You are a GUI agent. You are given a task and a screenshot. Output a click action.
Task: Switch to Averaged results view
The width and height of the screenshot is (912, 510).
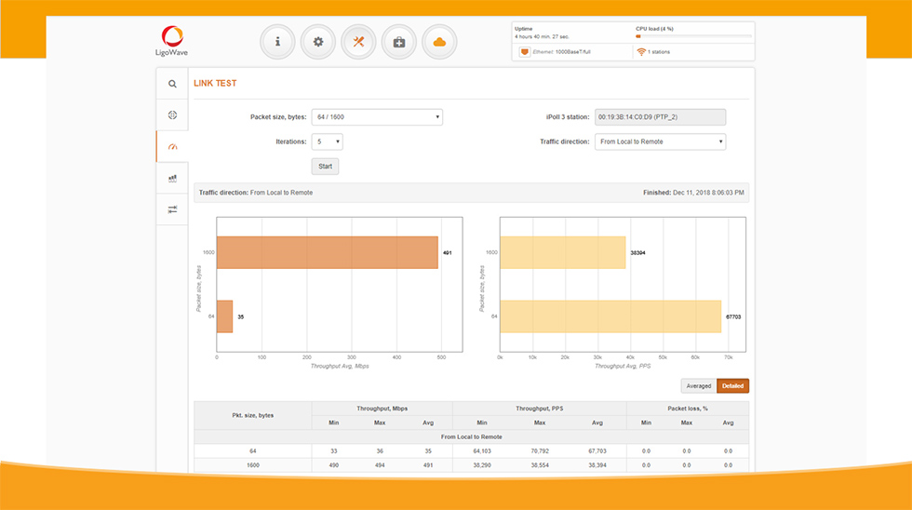(x=699, y=386)
